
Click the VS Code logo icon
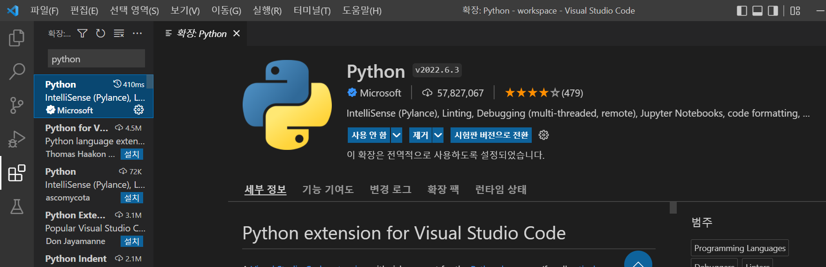13,10
